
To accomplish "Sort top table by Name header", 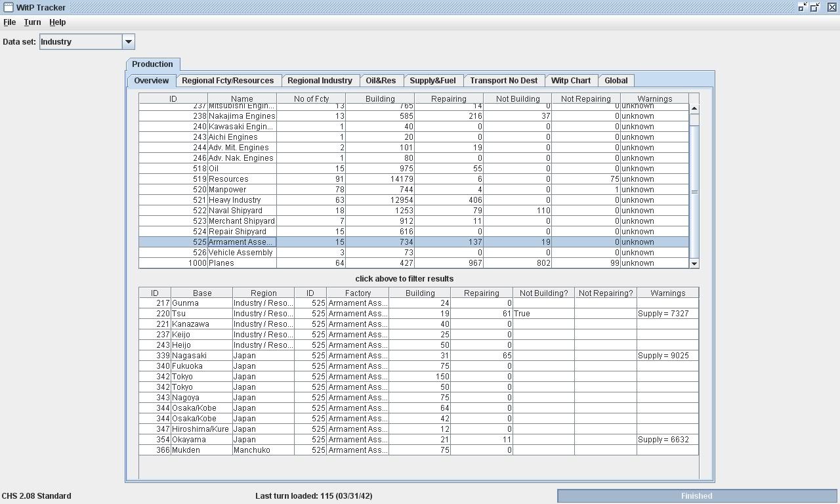I will coord(242,99).
